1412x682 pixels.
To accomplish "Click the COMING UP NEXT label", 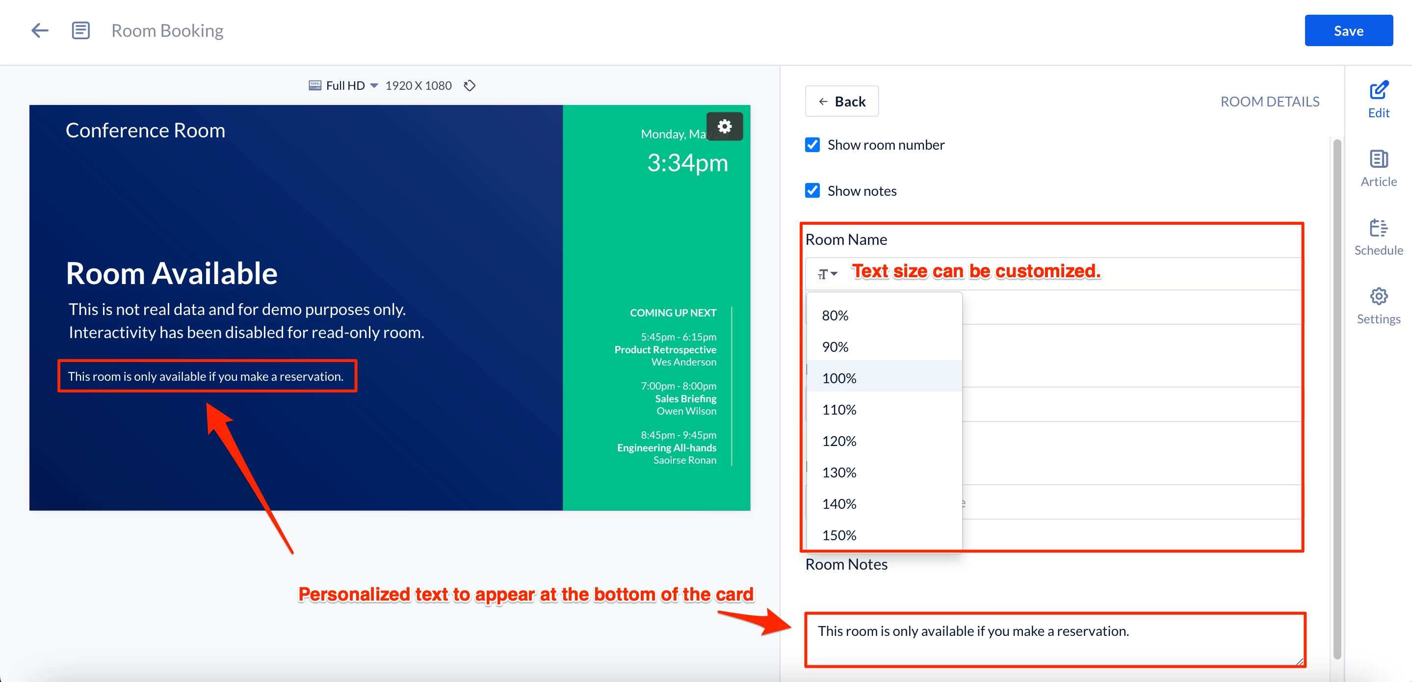I will (x=673, y=313).
